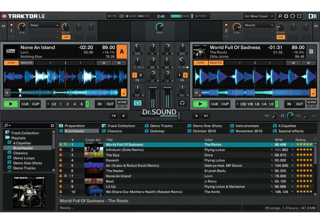This screenshot has width=320, height=224.
Task: Click Deck A overview waveform stripe
Action: (x=65, y=93)
